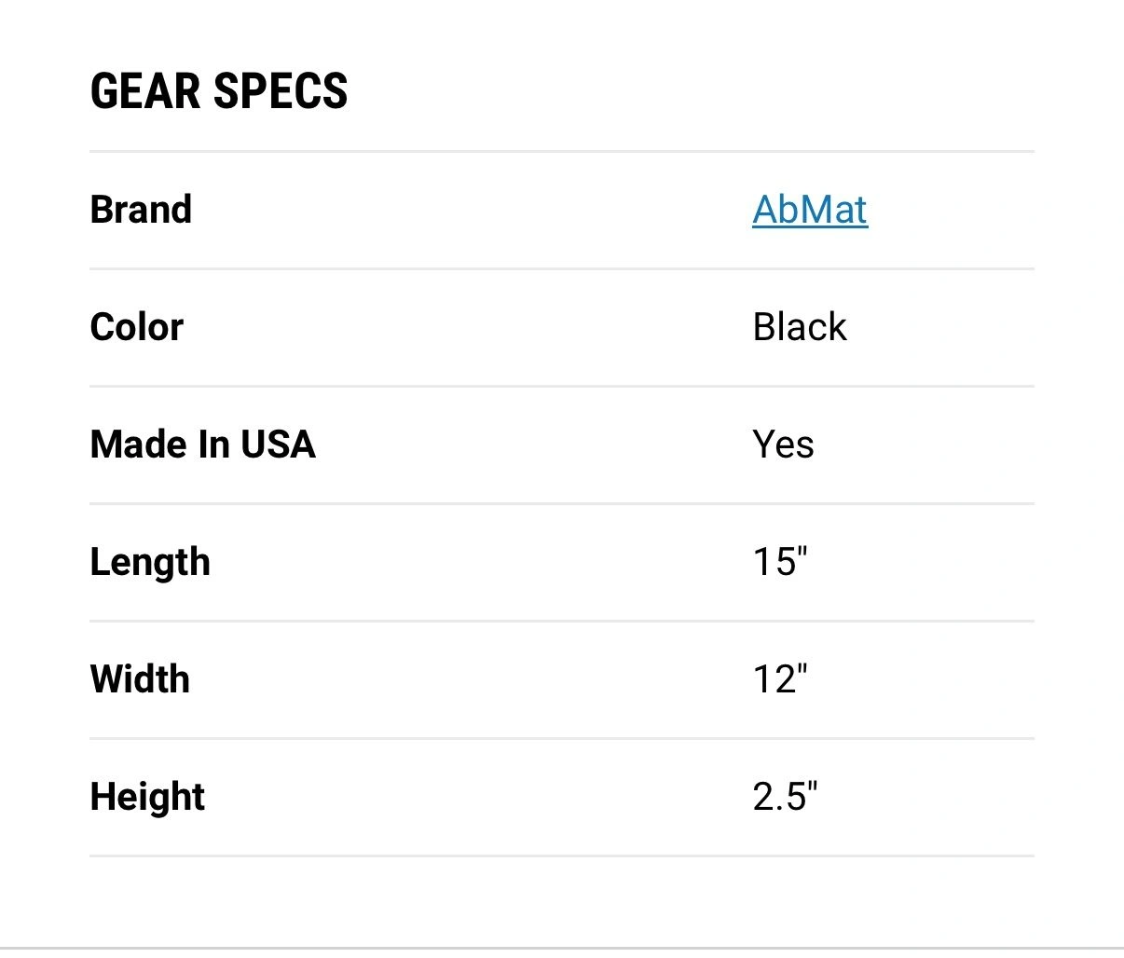Click the Brand row label
The height and width of the screenshot is (958, 1124).
(141, 210)
